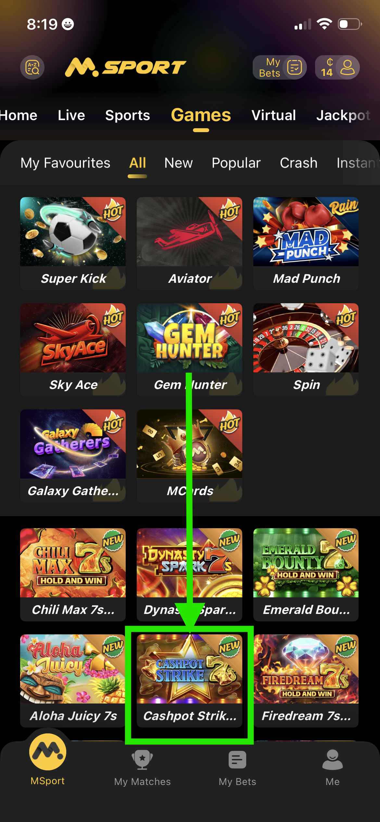Switch to the Virtual tab

tap(274, 115)
